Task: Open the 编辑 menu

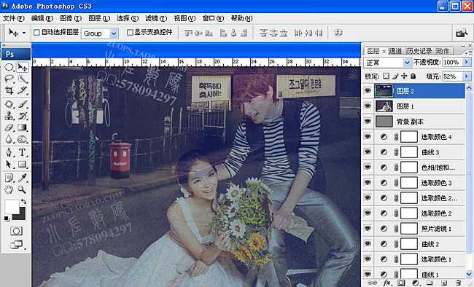Action: (x=42, y=18)
